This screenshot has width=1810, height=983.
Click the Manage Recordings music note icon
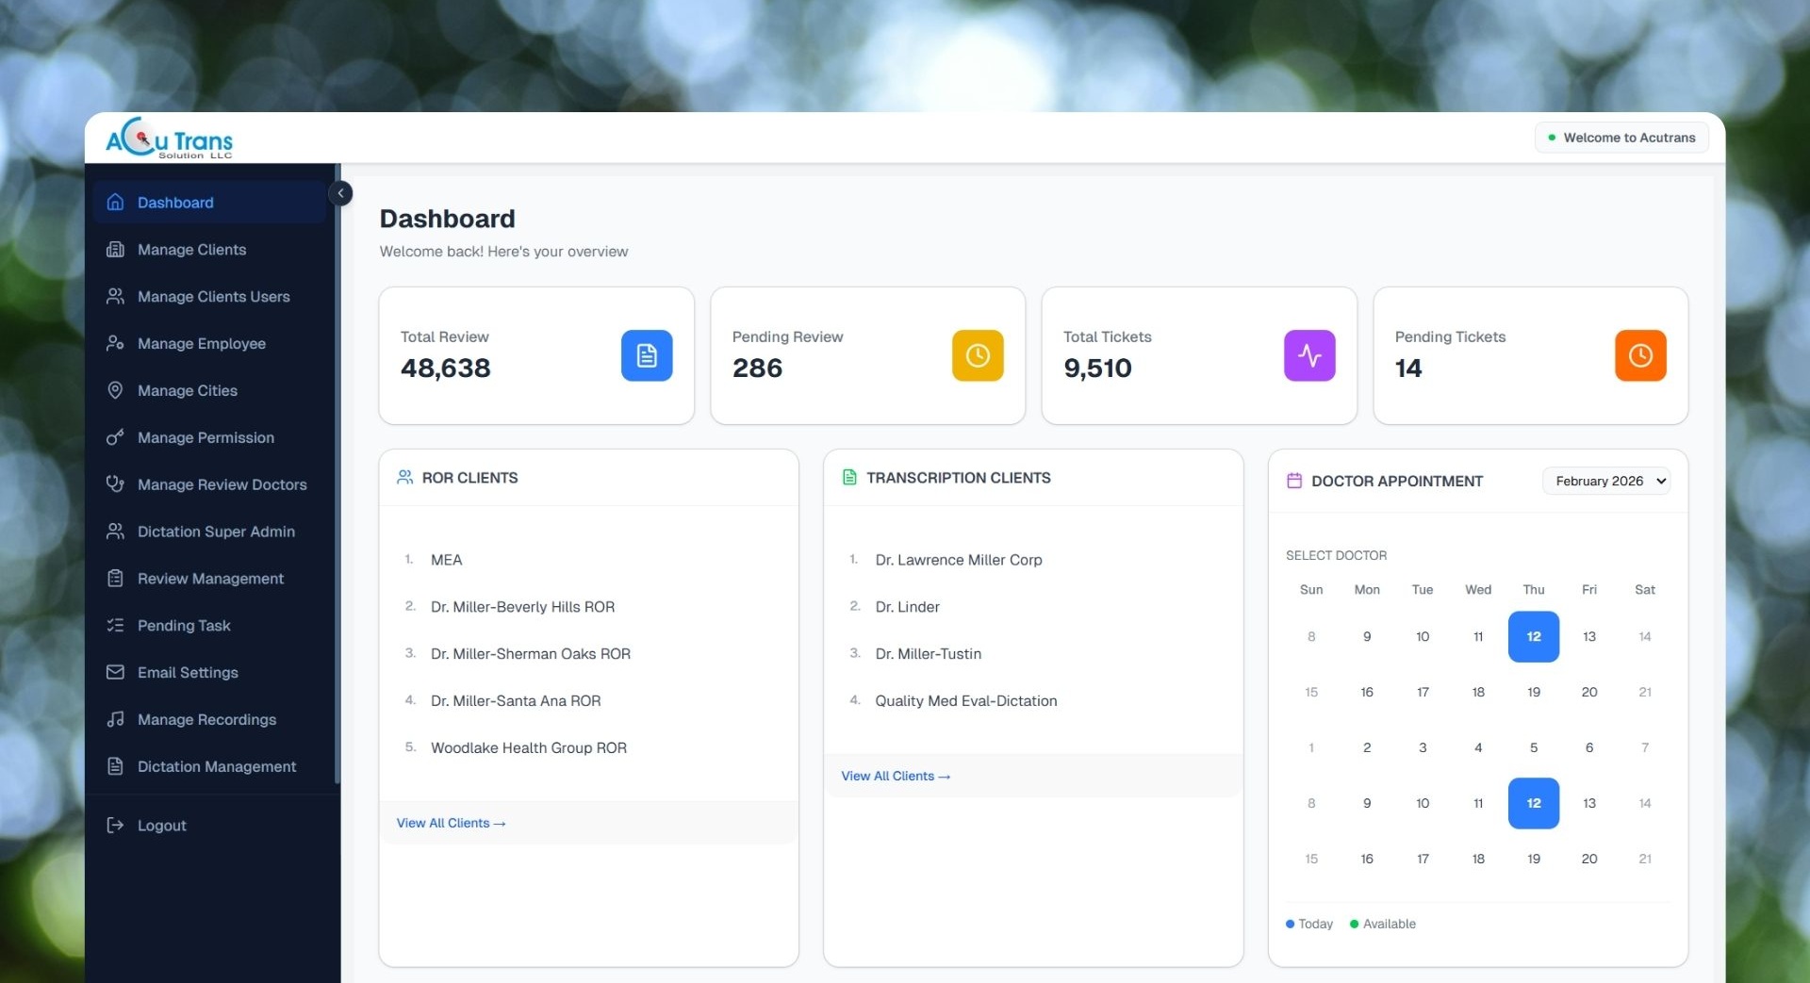115,719
